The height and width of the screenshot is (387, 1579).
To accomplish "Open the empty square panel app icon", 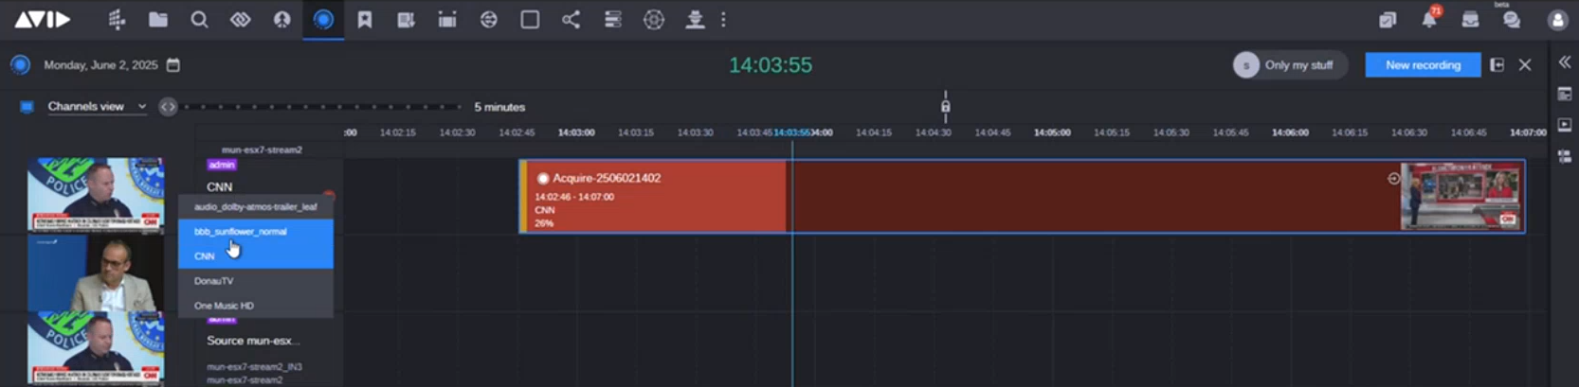I will click(x=530, y=19).
